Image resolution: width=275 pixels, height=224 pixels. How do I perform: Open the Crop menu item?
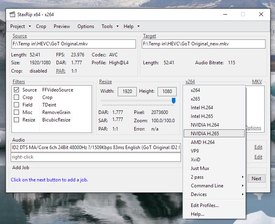[x=41, y=26]
